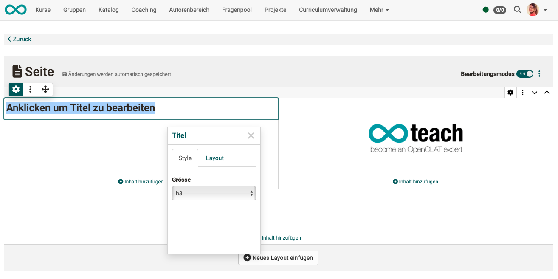Open Autorenbereich in the top navigation
The image size is (558, 279).
(189, 10)
